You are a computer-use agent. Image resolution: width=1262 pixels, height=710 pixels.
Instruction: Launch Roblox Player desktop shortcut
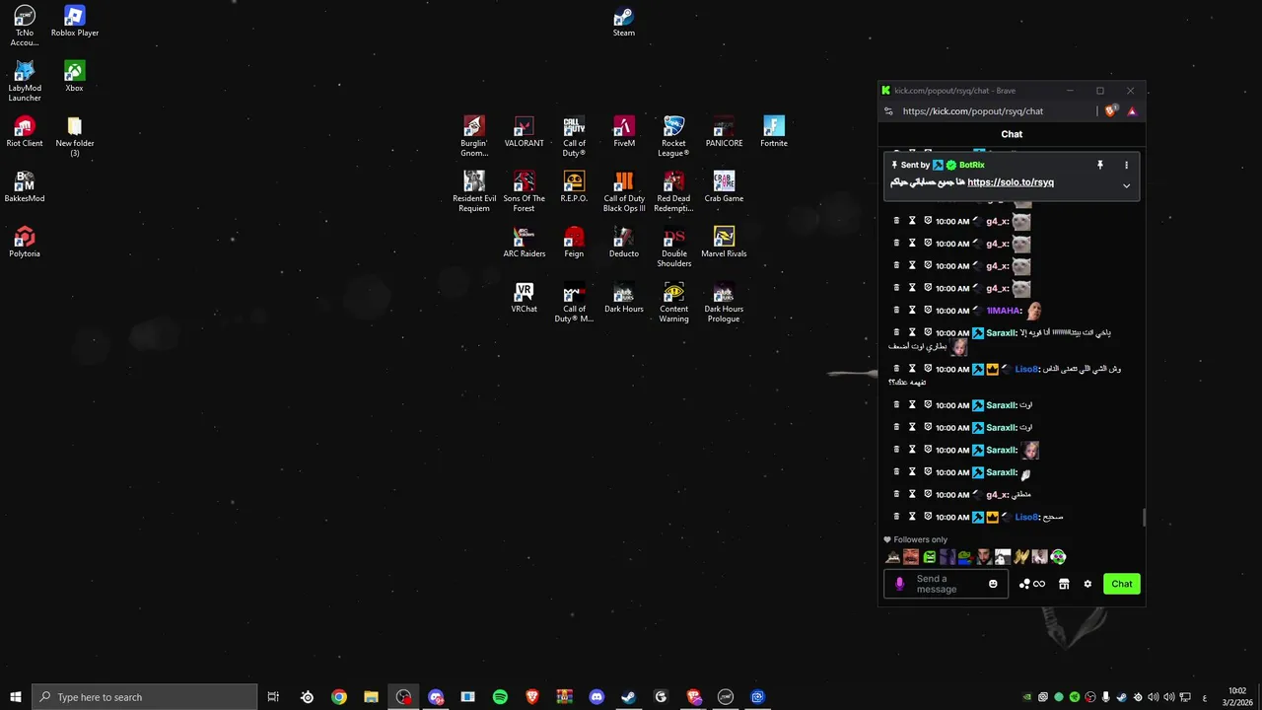75,22
